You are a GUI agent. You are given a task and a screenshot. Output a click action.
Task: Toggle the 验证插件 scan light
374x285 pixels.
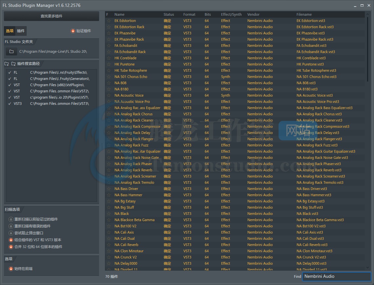point(73,31)
